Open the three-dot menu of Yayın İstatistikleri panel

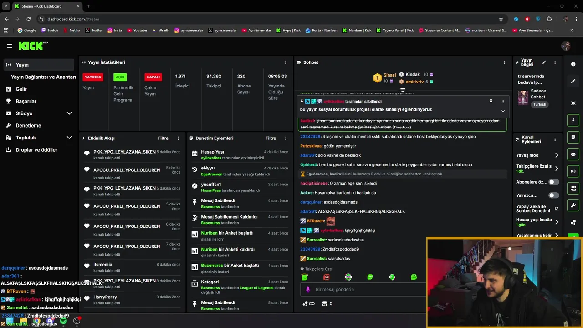[286, 62]
